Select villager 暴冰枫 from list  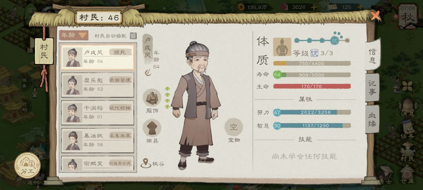[98, 140]
